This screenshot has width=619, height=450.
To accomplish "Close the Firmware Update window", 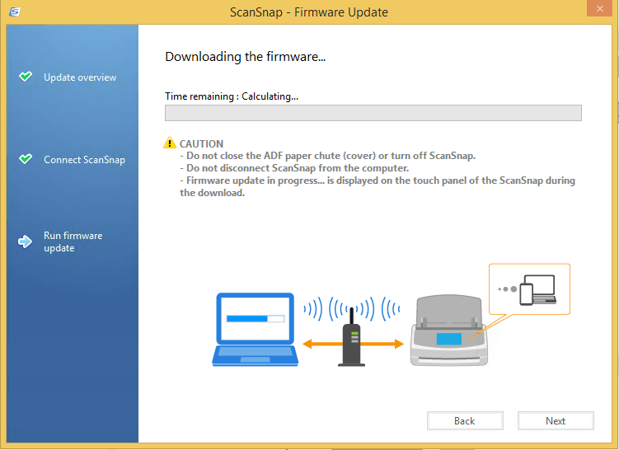I will pyautogui.click(x=599, y=10).
